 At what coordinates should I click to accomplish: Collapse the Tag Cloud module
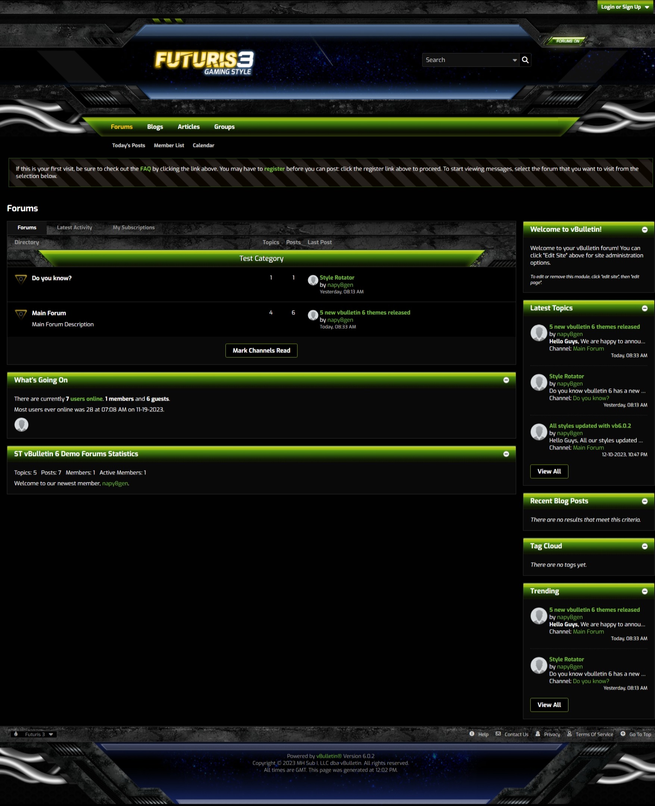645,547
